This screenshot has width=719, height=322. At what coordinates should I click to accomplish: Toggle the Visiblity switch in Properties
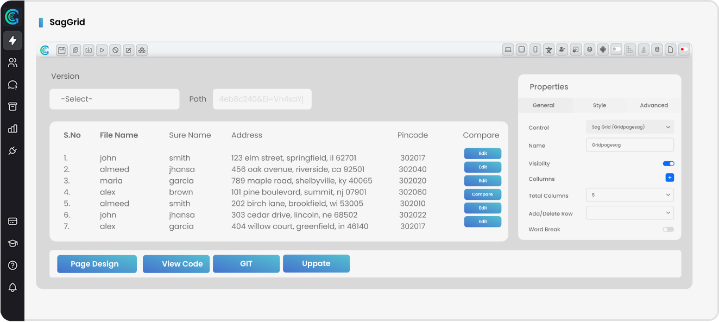coord(668,163)
